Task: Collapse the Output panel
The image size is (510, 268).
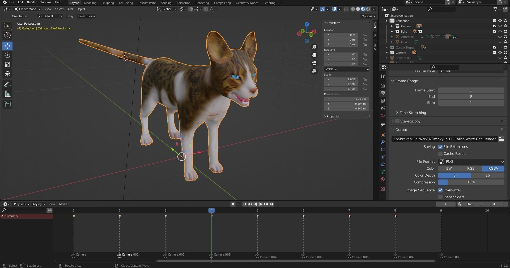Action: tap(393, 130)
